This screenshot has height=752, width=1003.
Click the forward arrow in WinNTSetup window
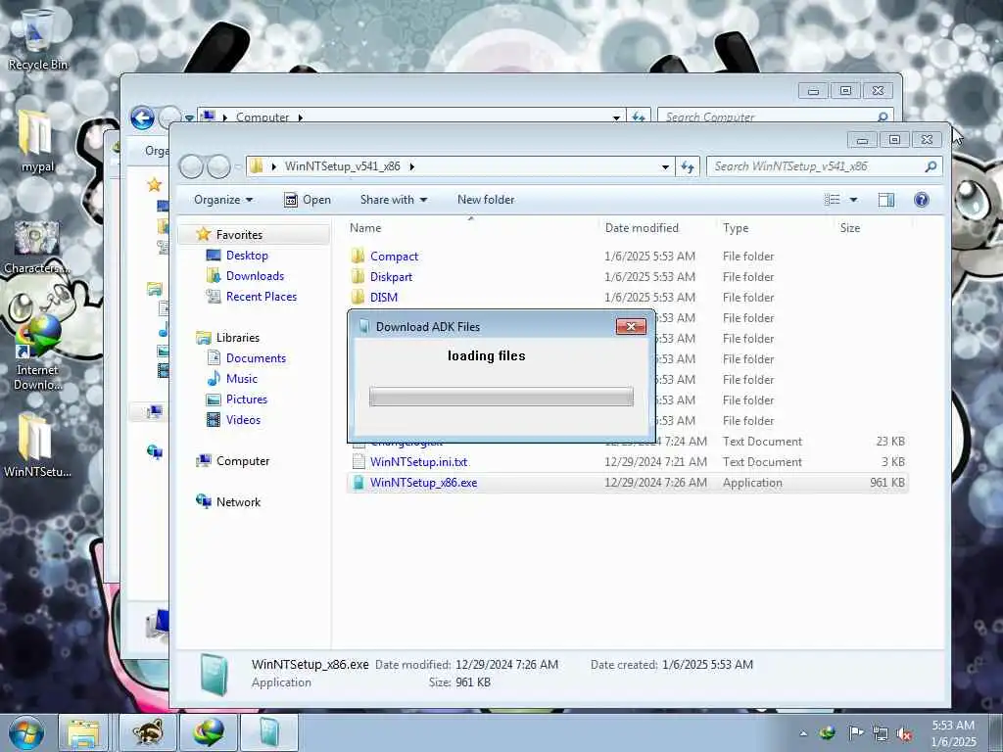click(x=218, y=166)
